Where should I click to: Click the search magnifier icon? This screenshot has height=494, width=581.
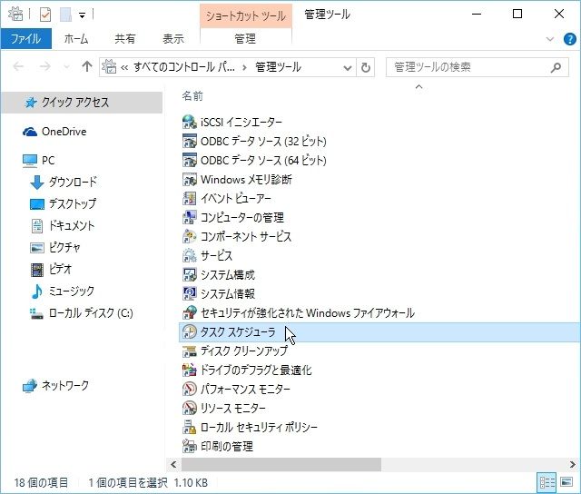556,67
